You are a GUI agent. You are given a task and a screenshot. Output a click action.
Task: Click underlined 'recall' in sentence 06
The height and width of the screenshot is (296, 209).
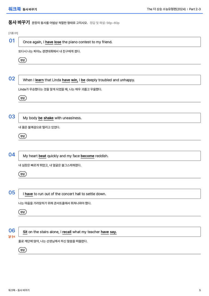click(x=67, y=232)
